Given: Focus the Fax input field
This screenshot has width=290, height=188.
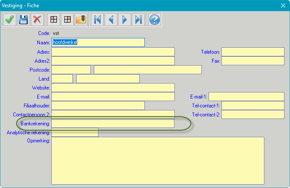Looking at the screenshot, I should pos(253,61).
